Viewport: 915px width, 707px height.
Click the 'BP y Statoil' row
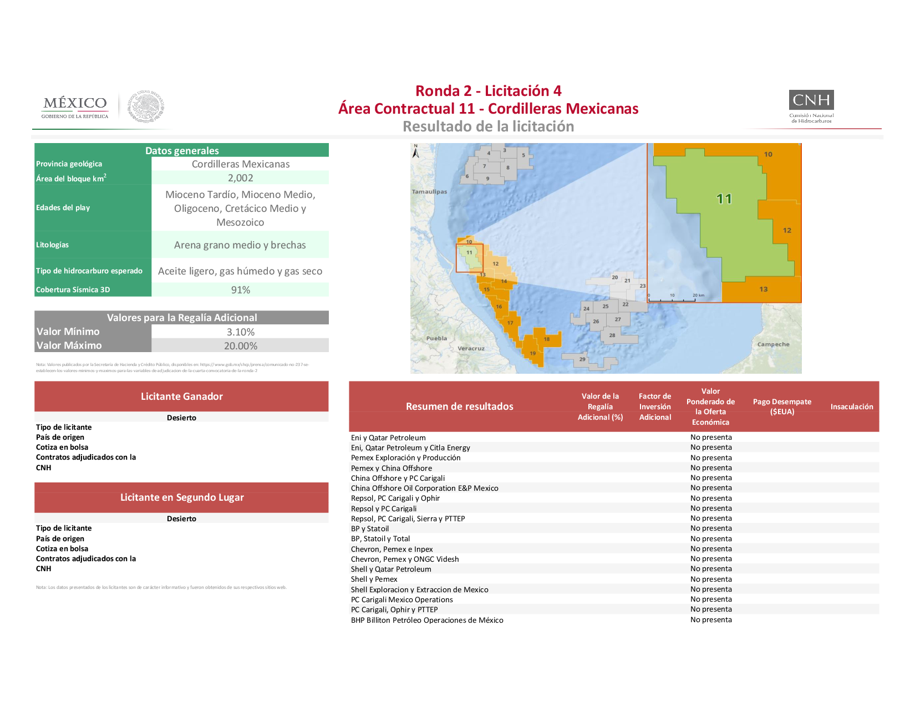point(614,528)
